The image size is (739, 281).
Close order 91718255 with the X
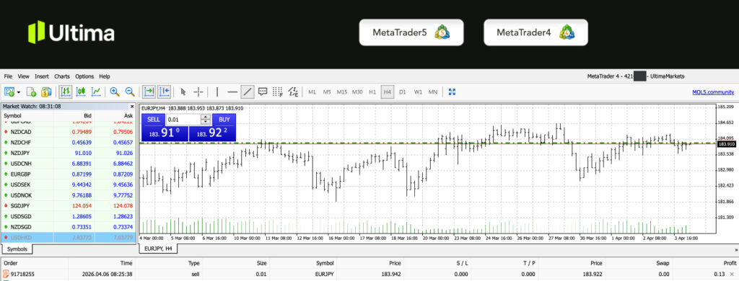(732, 274)
